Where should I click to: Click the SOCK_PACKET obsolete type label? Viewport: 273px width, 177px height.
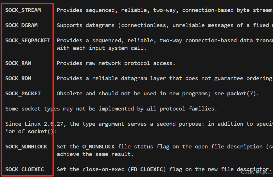[23, 94]
